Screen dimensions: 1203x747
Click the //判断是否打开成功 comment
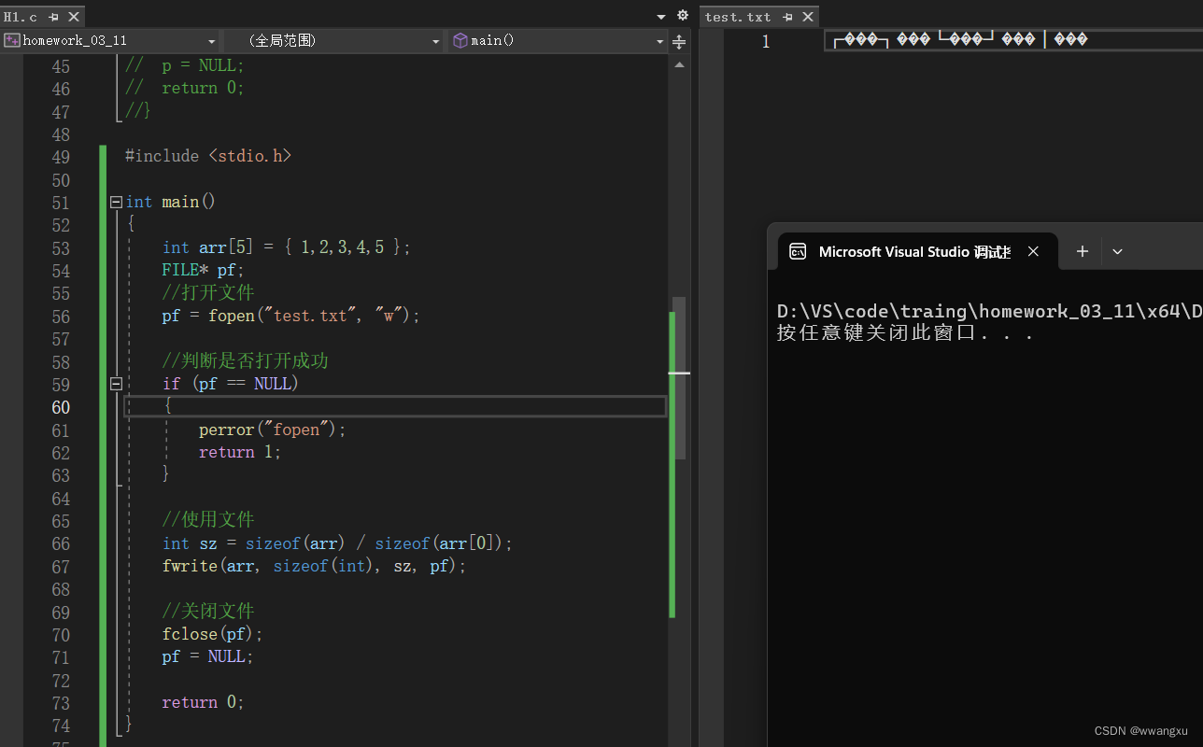coord(245,360)
